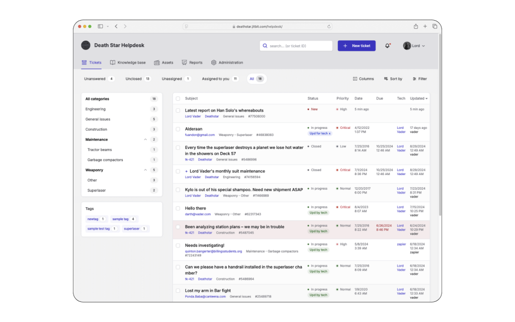Select the Unanswered filter tab

tap(96, 78)
